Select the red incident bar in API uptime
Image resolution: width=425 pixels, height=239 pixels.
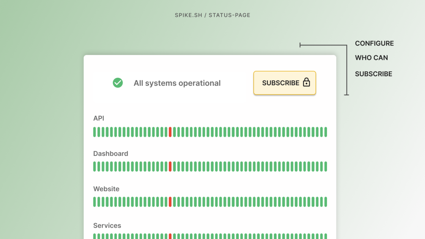tap(170, 132)
